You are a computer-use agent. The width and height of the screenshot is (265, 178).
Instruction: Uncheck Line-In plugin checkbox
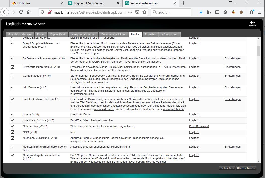[13, 114]
